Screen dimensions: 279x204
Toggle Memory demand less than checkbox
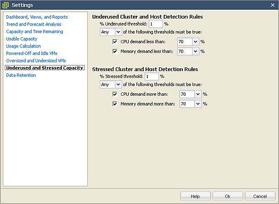click(115, 51)
